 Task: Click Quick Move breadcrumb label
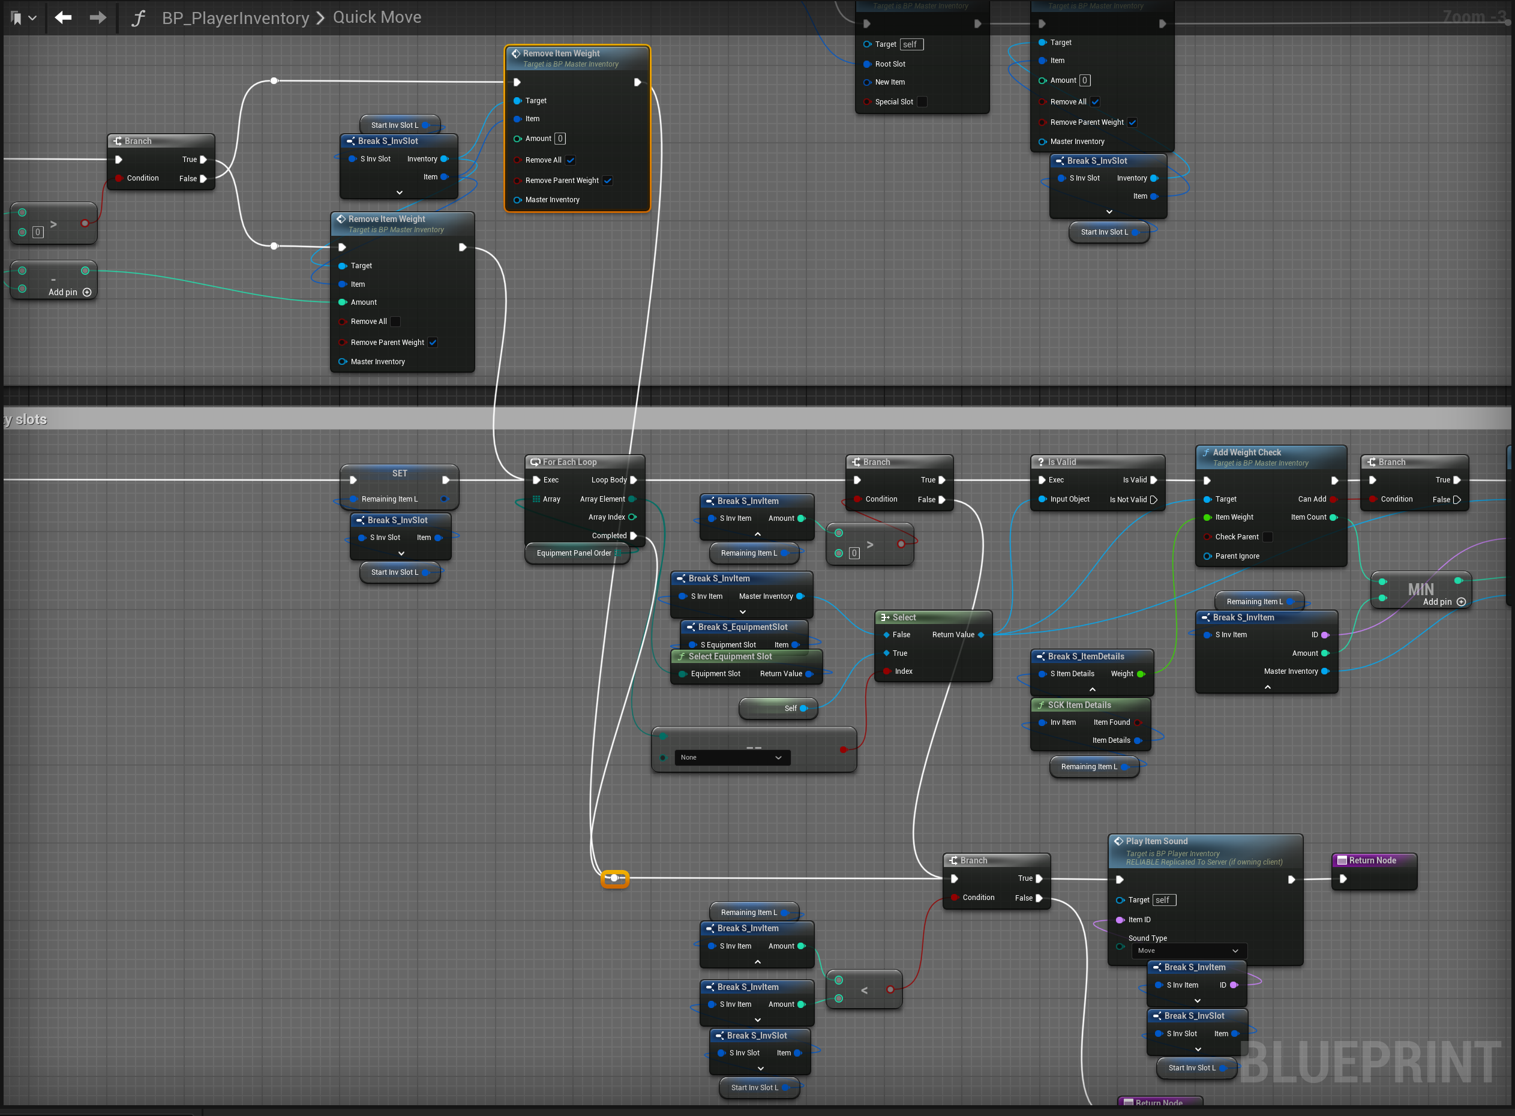click(377, 17)
